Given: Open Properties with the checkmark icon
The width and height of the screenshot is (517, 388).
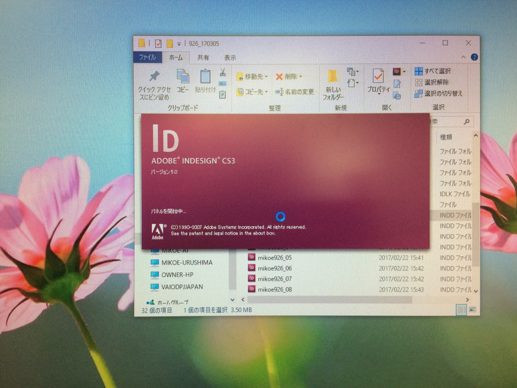Looking at the screenshot, I should tap(378, 77).
